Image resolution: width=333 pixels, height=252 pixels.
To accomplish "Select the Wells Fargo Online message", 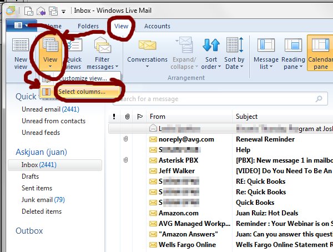I will coord(220,245).
